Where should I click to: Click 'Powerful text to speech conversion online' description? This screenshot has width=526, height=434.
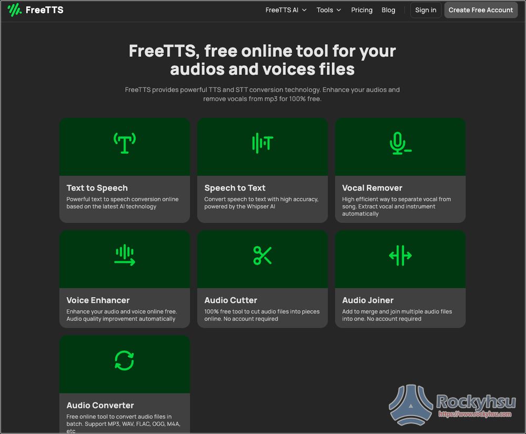[x=123, y=203]
